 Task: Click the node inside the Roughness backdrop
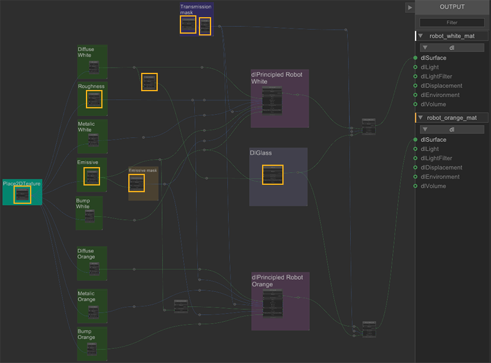(94, 100)
